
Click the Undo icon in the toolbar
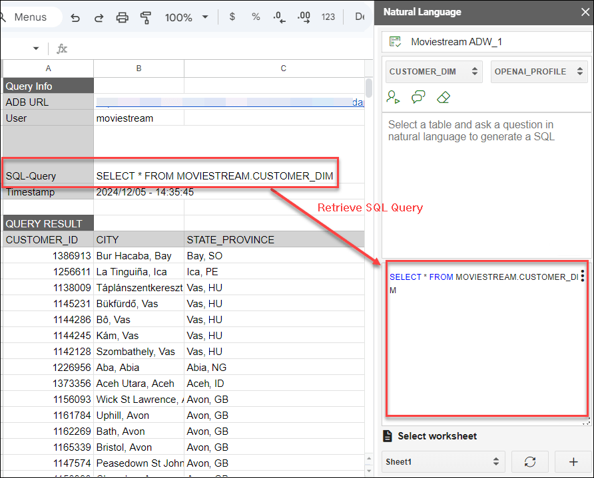(x=75, y=18)
